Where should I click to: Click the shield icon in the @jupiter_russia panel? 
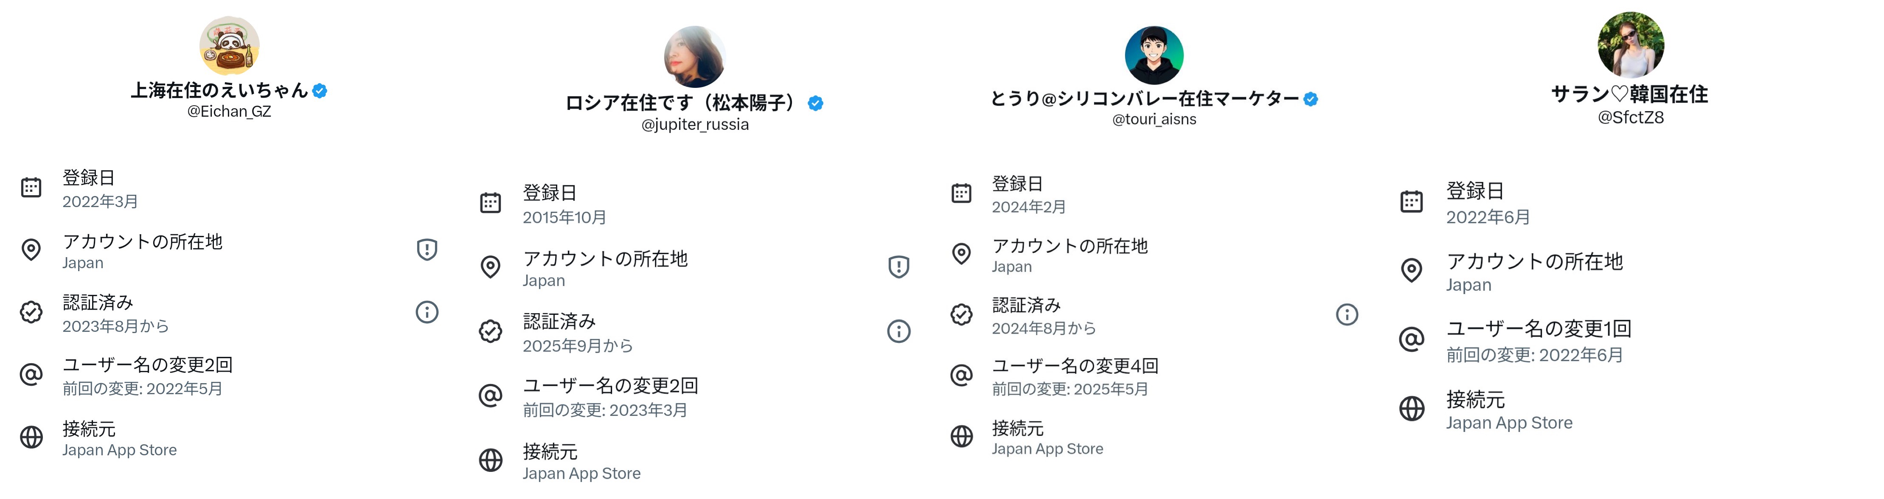[899, 267]
